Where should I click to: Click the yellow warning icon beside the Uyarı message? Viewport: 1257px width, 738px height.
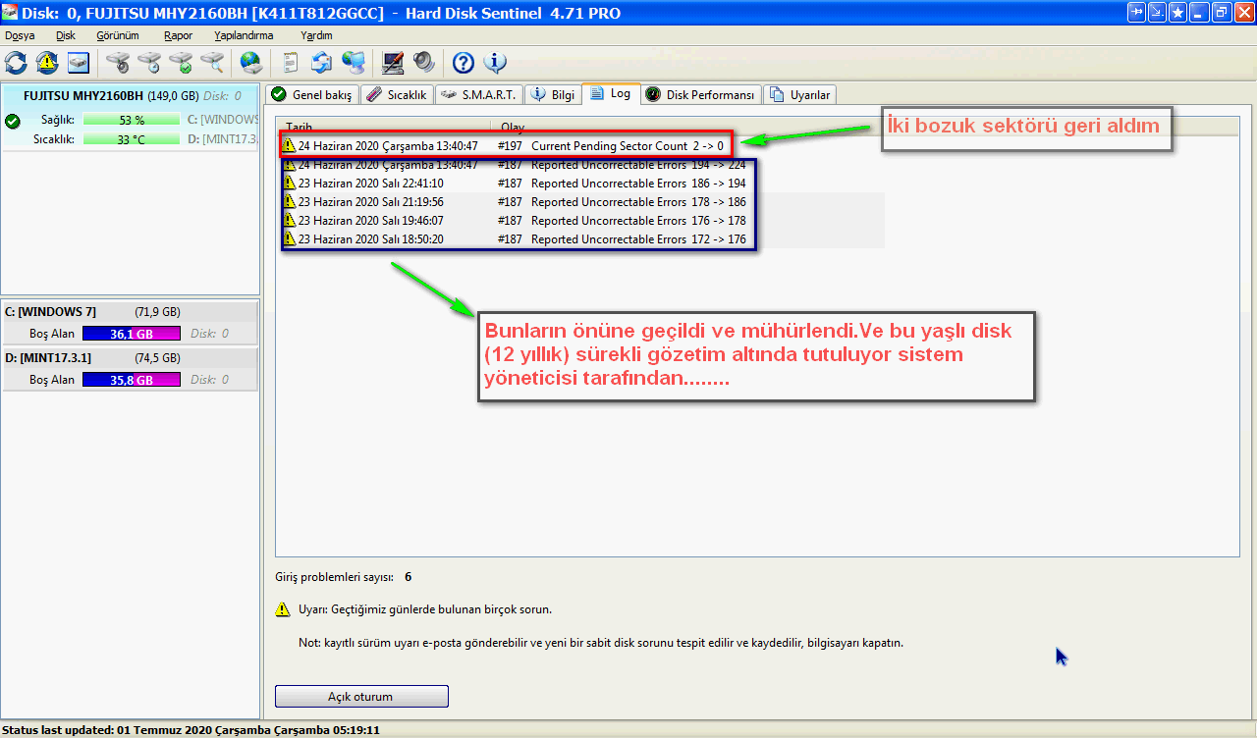pos(283,609)
